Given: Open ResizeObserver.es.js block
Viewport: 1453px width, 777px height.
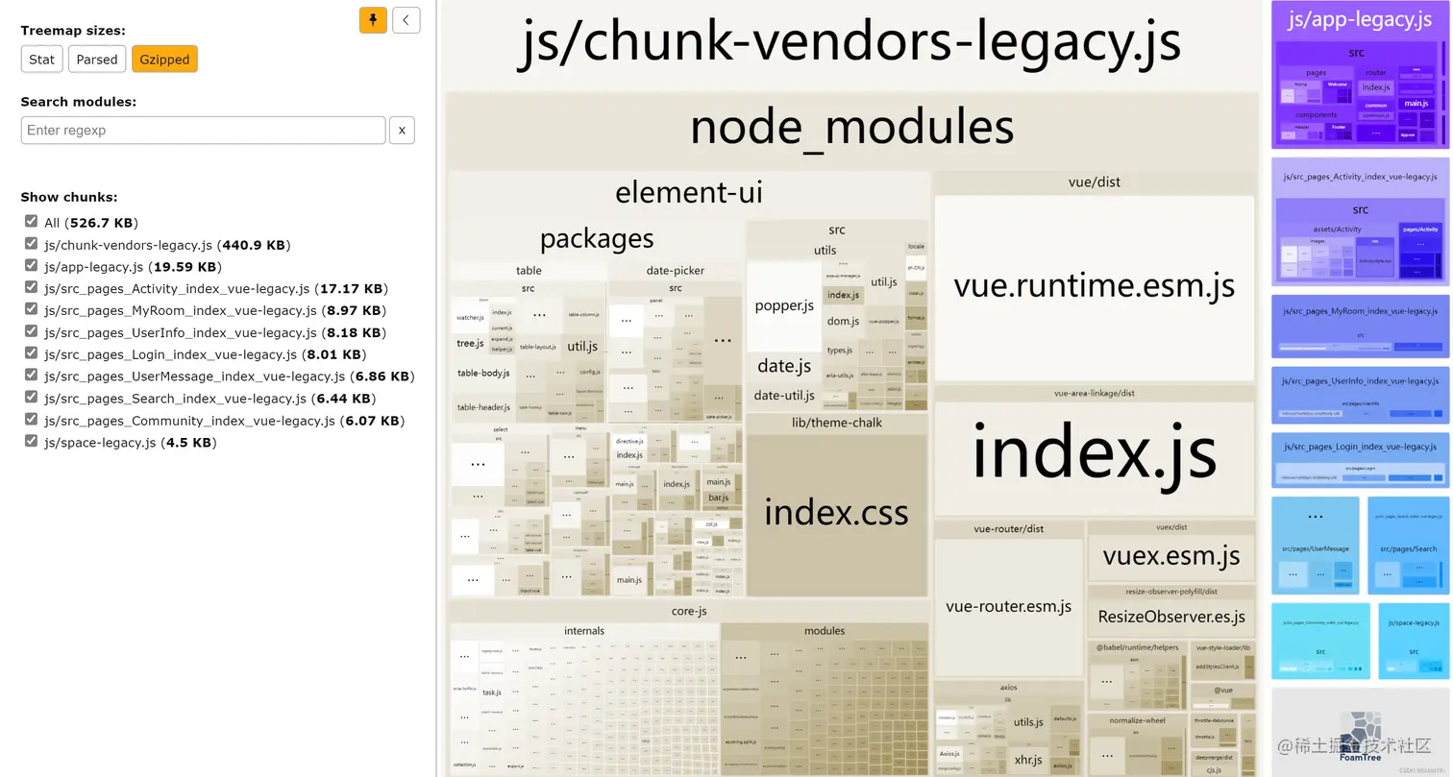Looking at the screenshot, I should pyautogui.click(x=1170, y=617).
